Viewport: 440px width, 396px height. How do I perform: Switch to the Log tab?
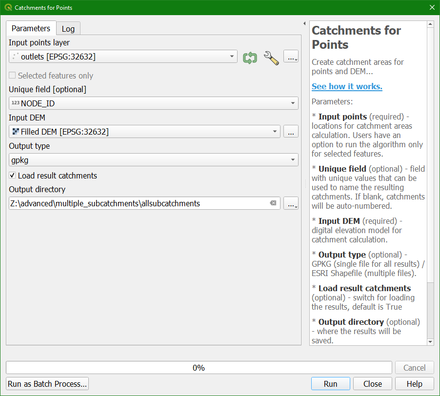point(68,29)
